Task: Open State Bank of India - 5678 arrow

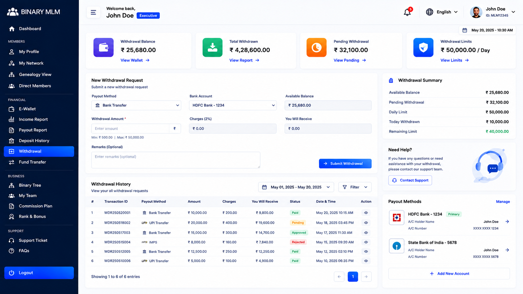Action: [507, 250]
